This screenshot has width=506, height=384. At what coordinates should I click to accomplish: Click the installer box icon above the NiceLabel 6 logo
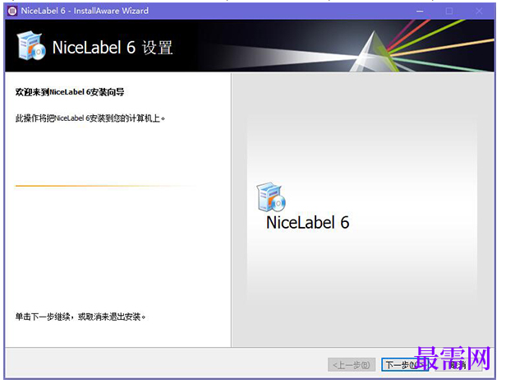point(271,197)
